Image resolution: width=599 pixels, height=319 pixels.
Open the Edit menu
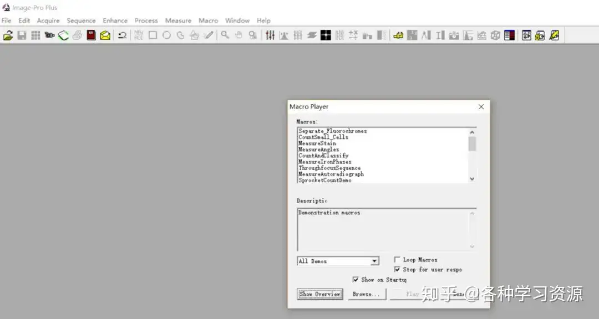pos(24,20)
